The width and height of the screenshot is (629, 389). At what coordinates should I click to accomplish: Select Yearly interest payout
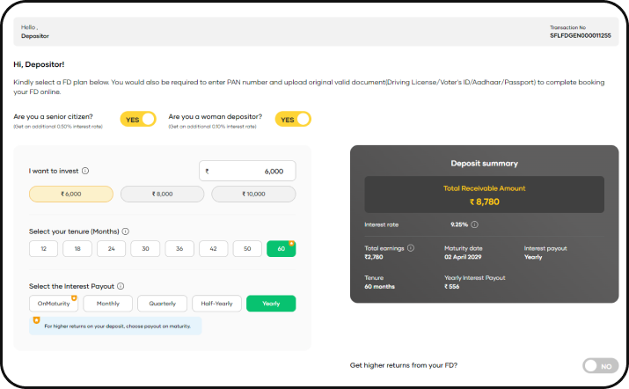pos(271,304)
